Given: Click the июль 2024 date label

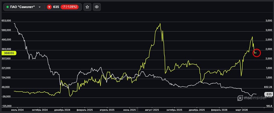Looking at the screenshot, I should 18,109.
